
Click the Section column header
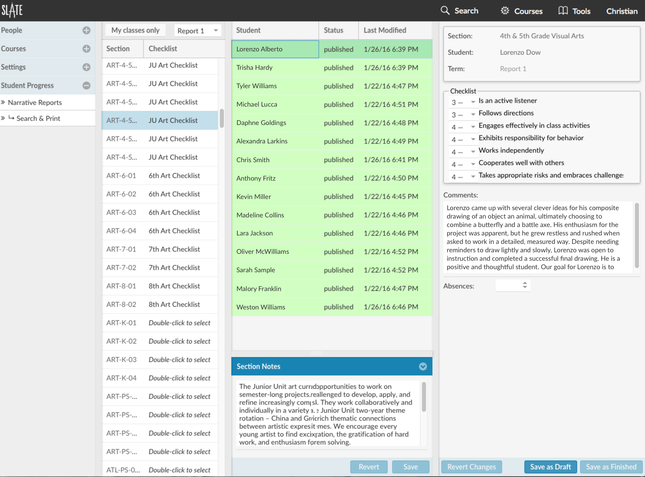(x=123, y=49)
